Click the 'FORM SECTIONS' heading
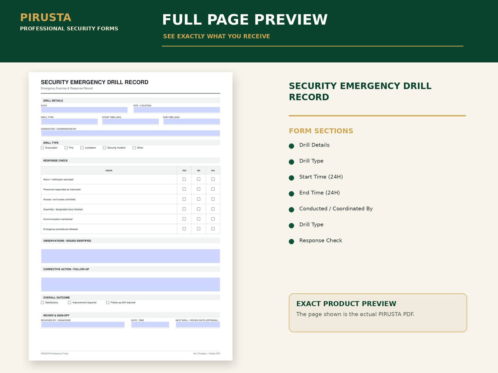 [x=321, y=131]
